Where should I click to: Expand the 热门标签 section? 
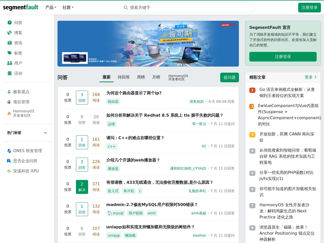point(27,133)
